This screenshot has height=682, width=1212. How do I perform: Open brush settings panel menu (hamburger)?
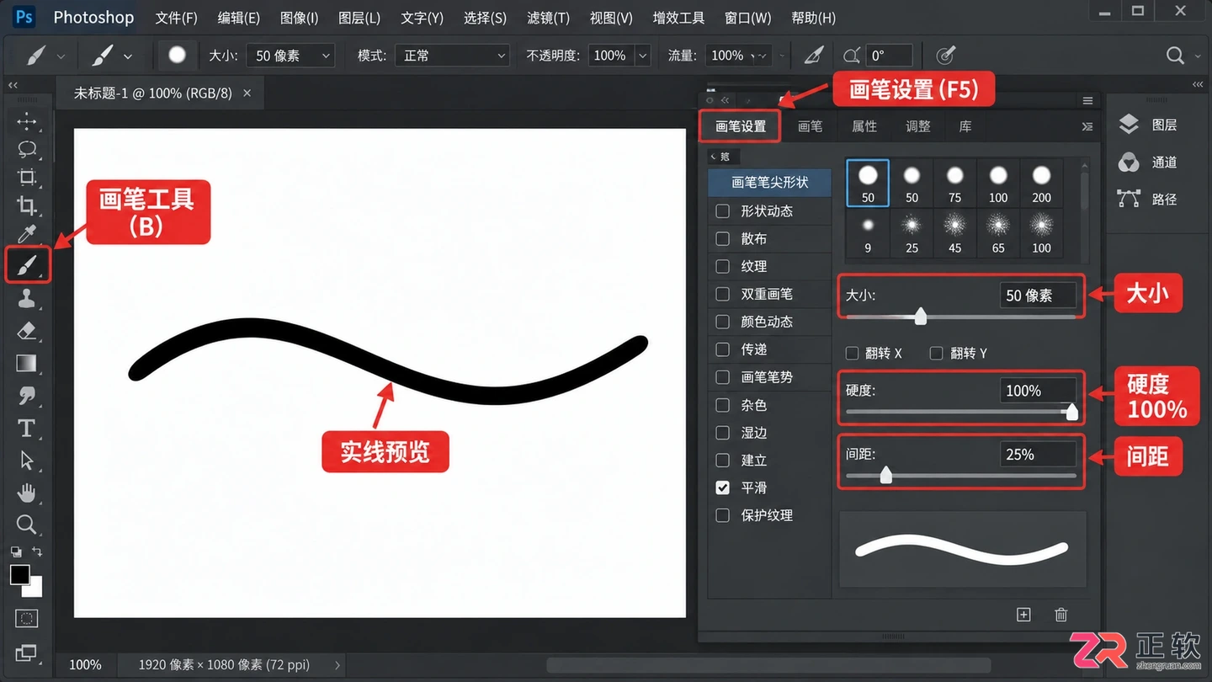[x=1087, y=101]
